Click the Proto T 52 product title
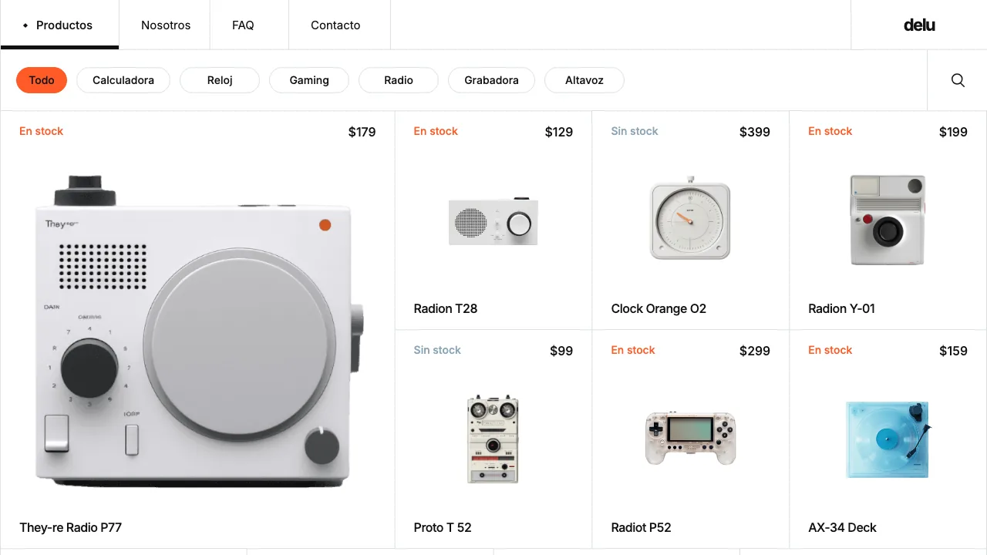The image size is (987, 555). click(x=443, y=527)
